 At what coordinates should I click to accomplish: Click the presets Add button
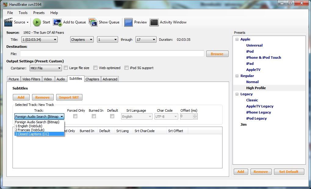pos(241,172)
